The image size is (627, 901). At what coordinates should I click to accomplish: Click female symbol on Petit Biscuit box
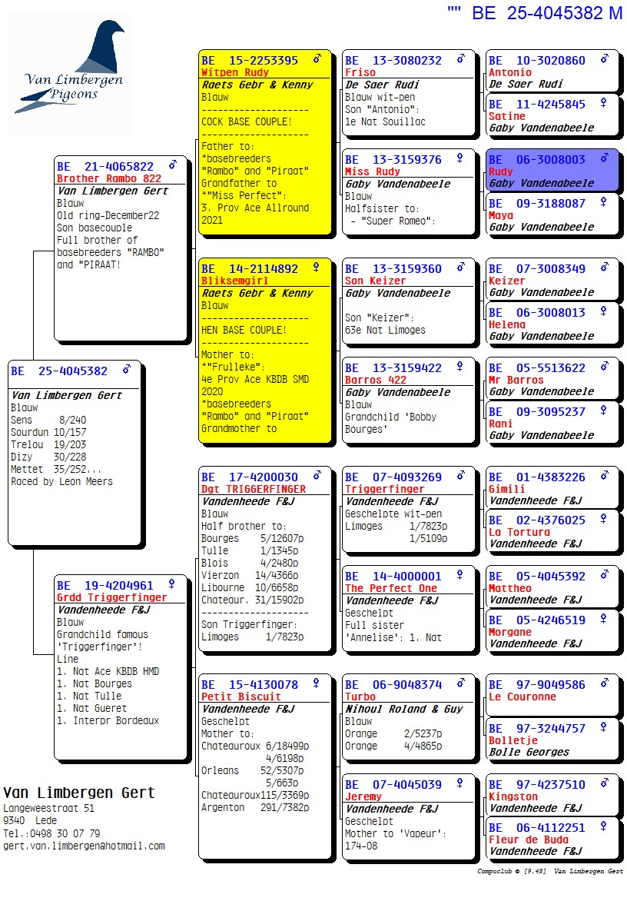tap(317, 683)
